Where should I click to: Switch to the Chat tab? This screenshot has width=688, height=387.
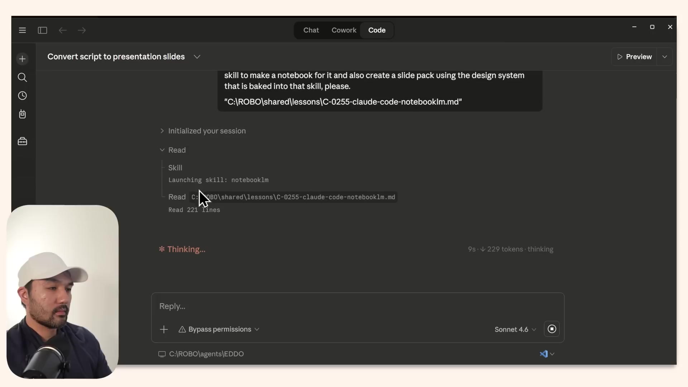(x=311, y=30)
